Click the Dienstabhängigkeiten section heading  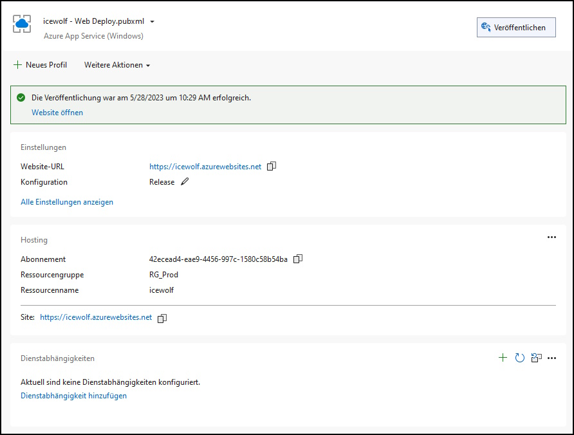click(57, 358)
